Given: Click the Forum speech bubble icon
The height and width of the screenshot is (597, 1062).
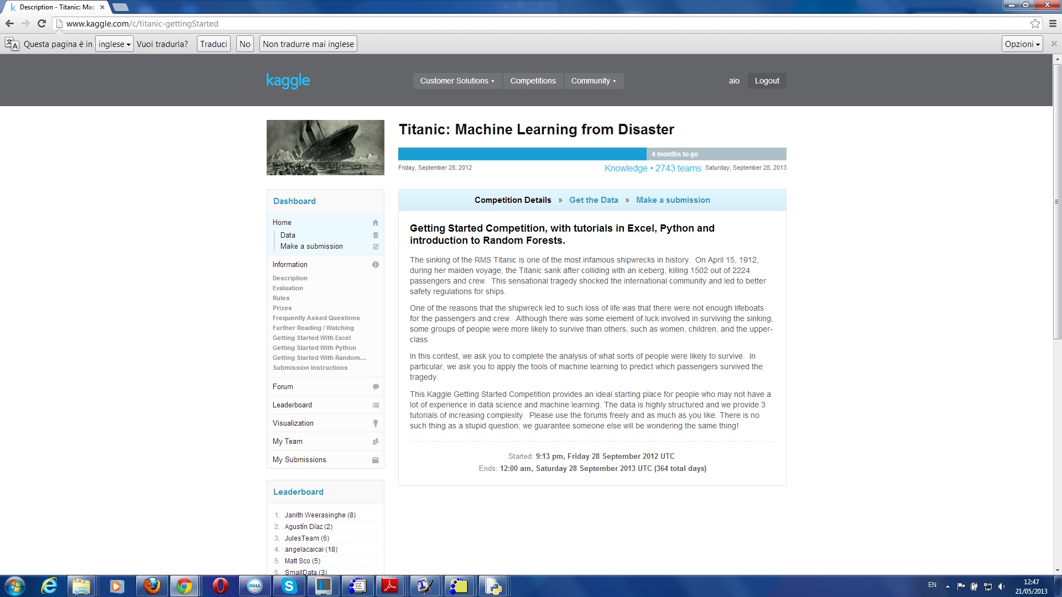Looking at the screenshot, I should tap(376, 387).
